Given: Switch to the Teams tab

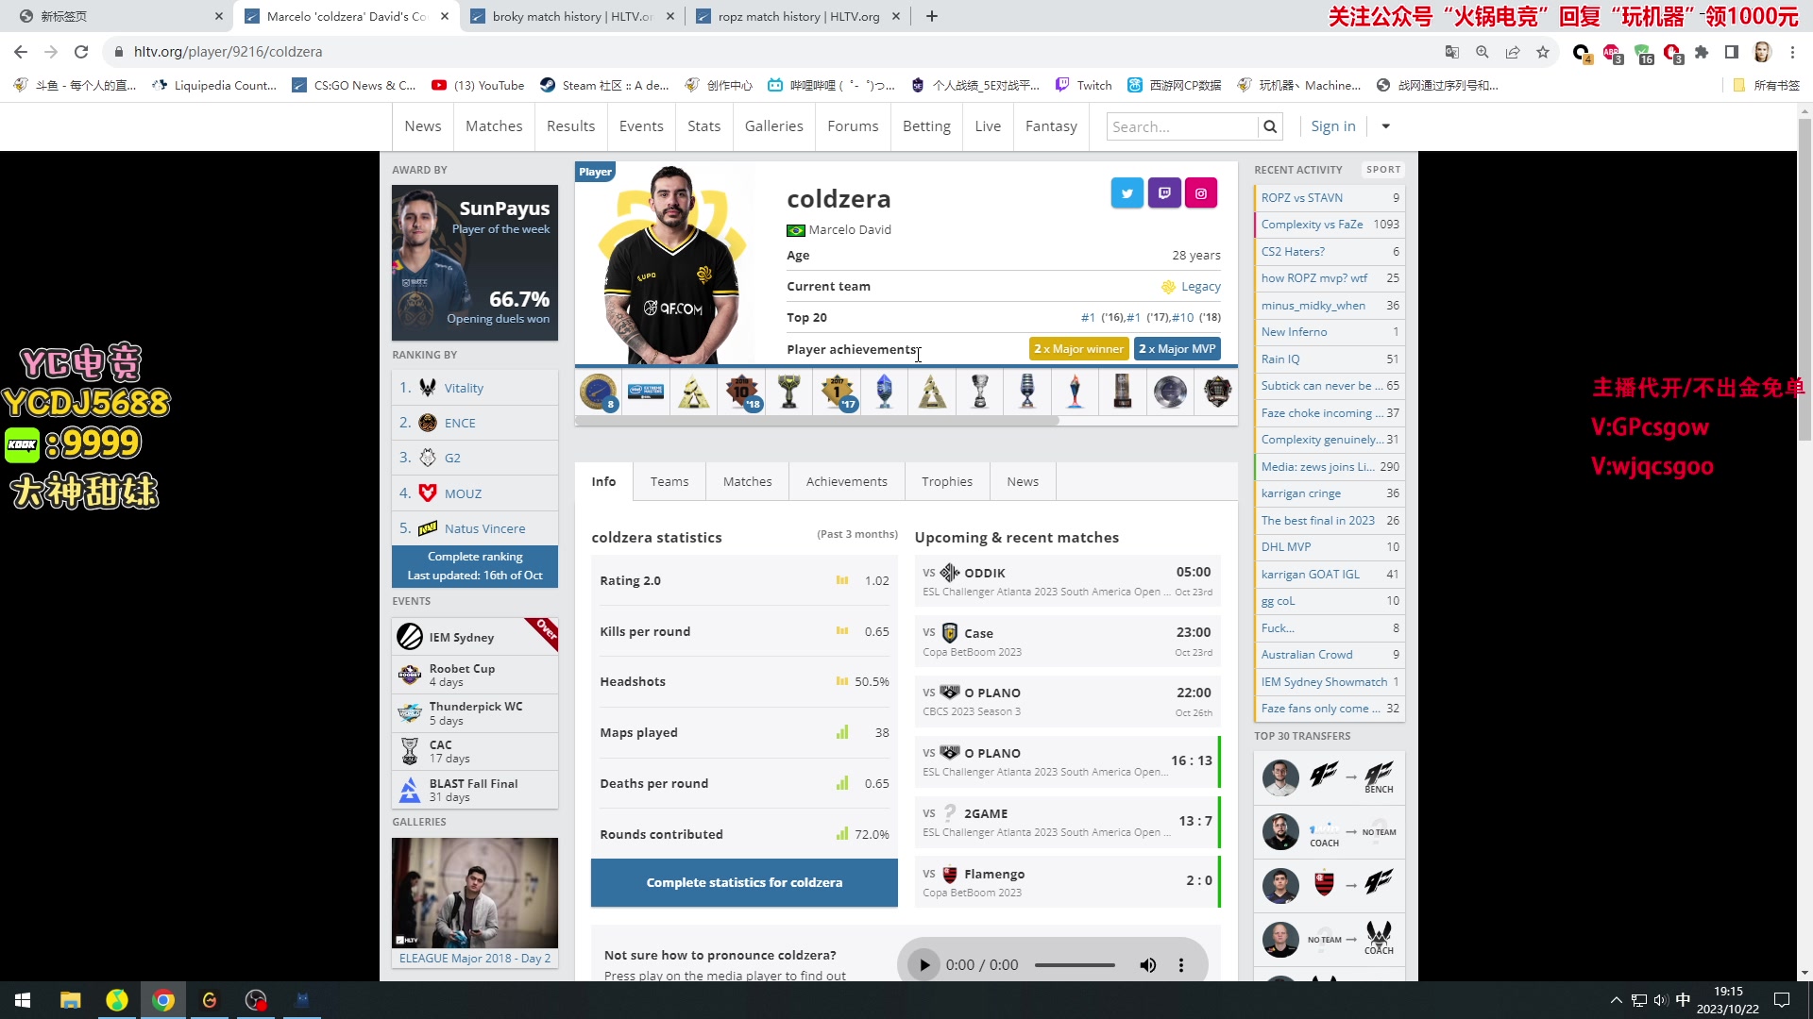Looking at the screenshot, I should point(669,481).
